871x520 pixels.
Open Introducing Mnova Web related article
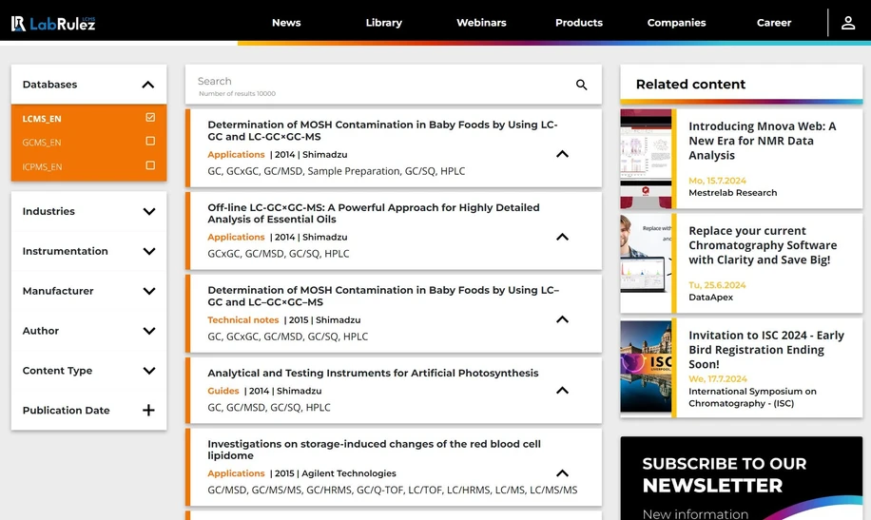tap(763, 141)
